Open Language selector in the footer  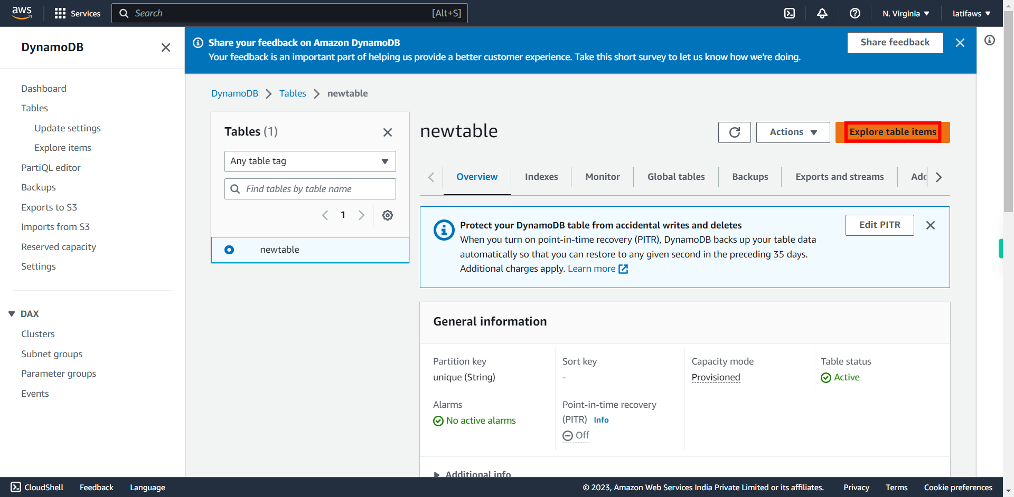tap(147, 488)
